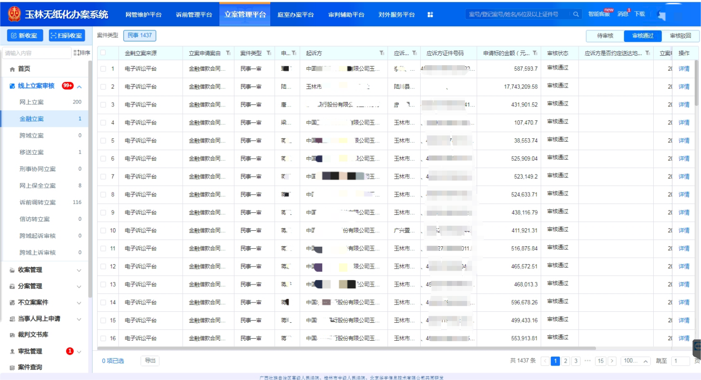Switch to the 庭室办案平台 tab
This screenshot has width=701, height=380.
[x=296, y=15]
